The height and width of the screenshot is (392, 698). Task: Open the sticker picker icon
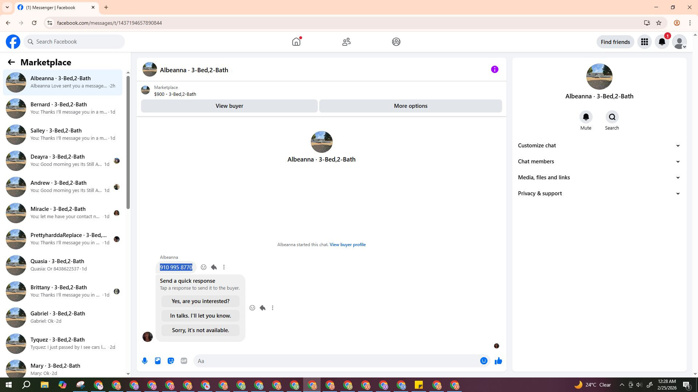tap(171, 361)
